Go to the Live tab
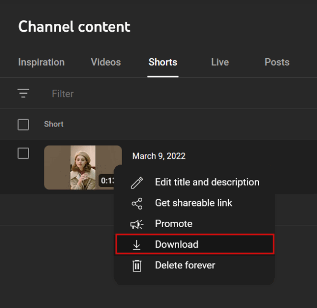 pos(220,62)
